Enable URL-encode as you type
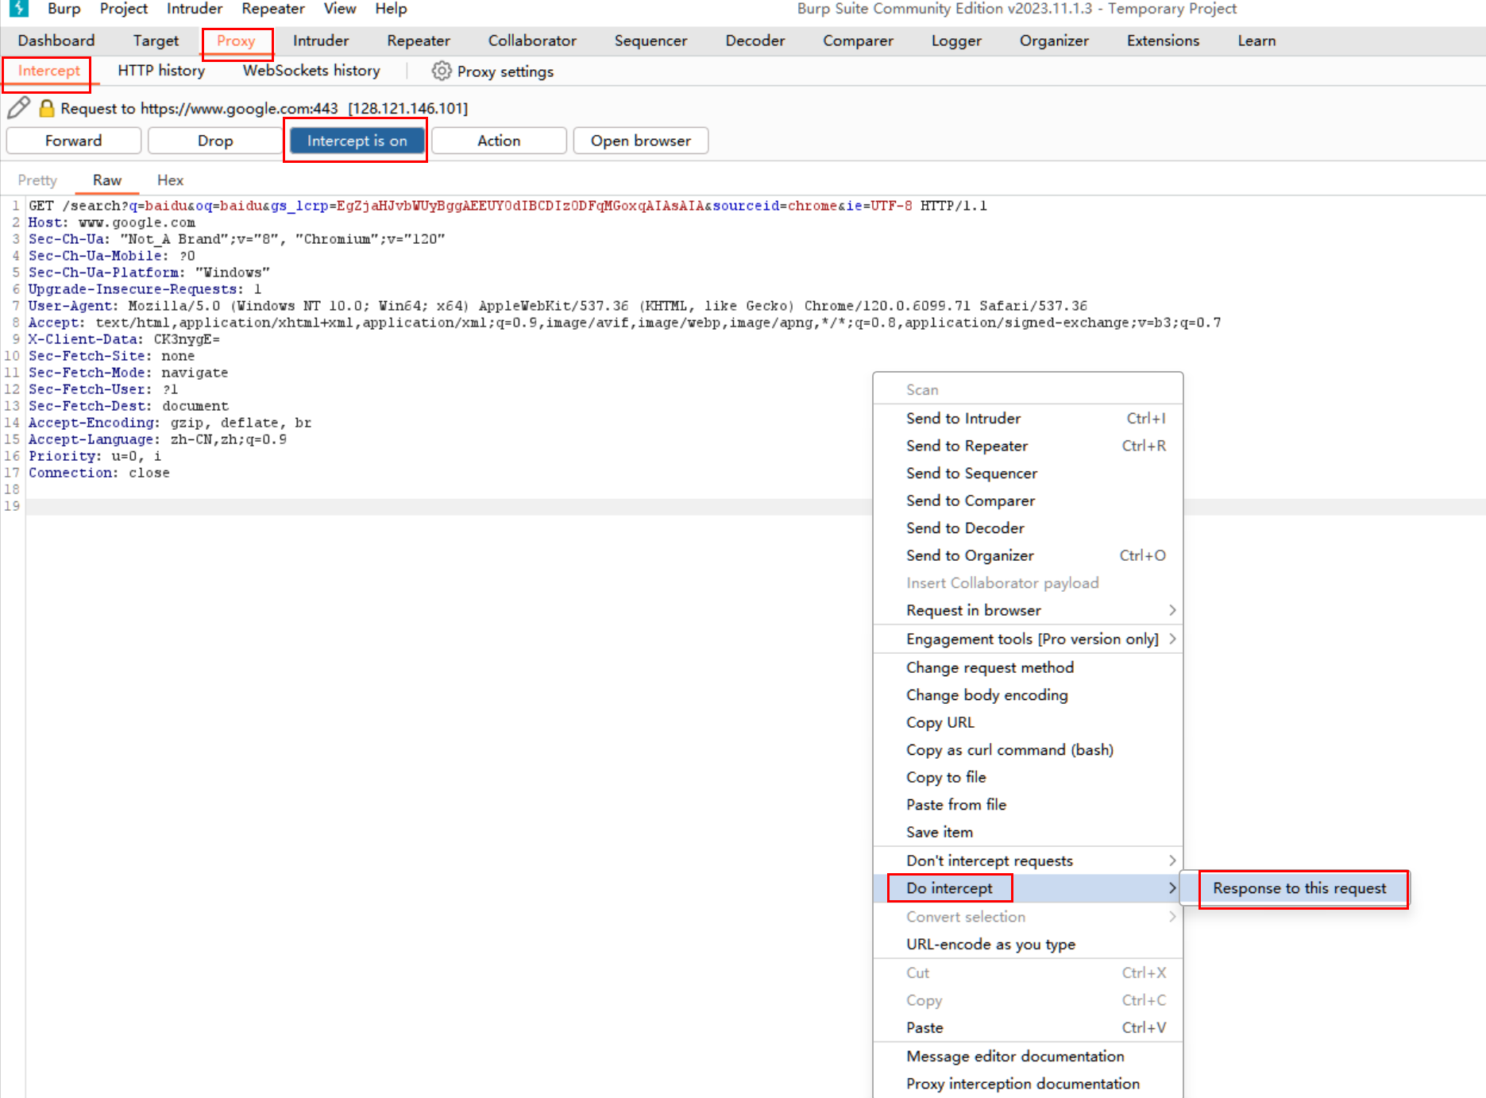 tap(990, 944)
